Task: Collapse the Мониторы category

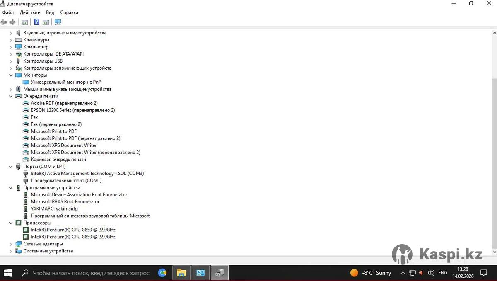Action: (x=11, y=75)
